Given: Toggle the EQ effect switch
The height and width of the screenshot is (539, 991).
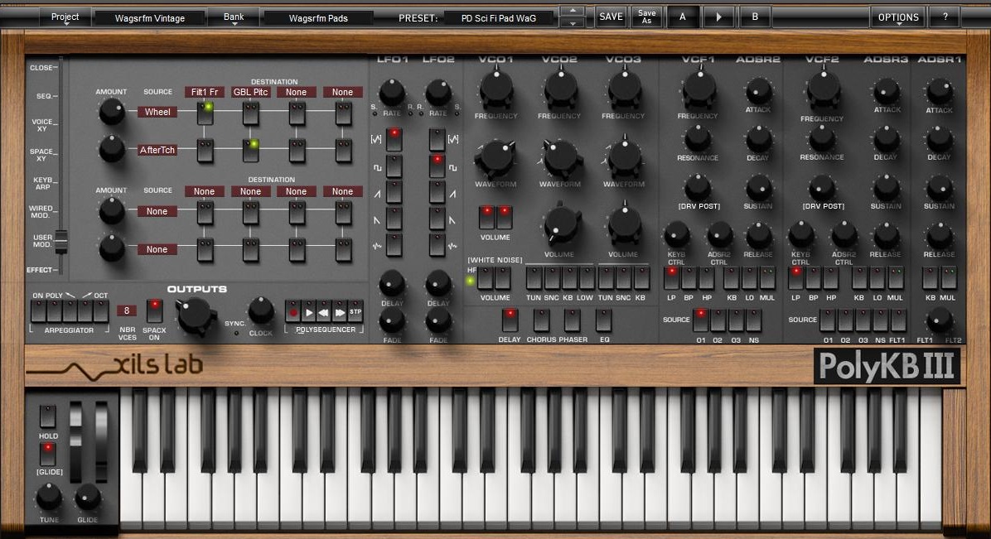Looking at the screenshot, I should point(603,320).
